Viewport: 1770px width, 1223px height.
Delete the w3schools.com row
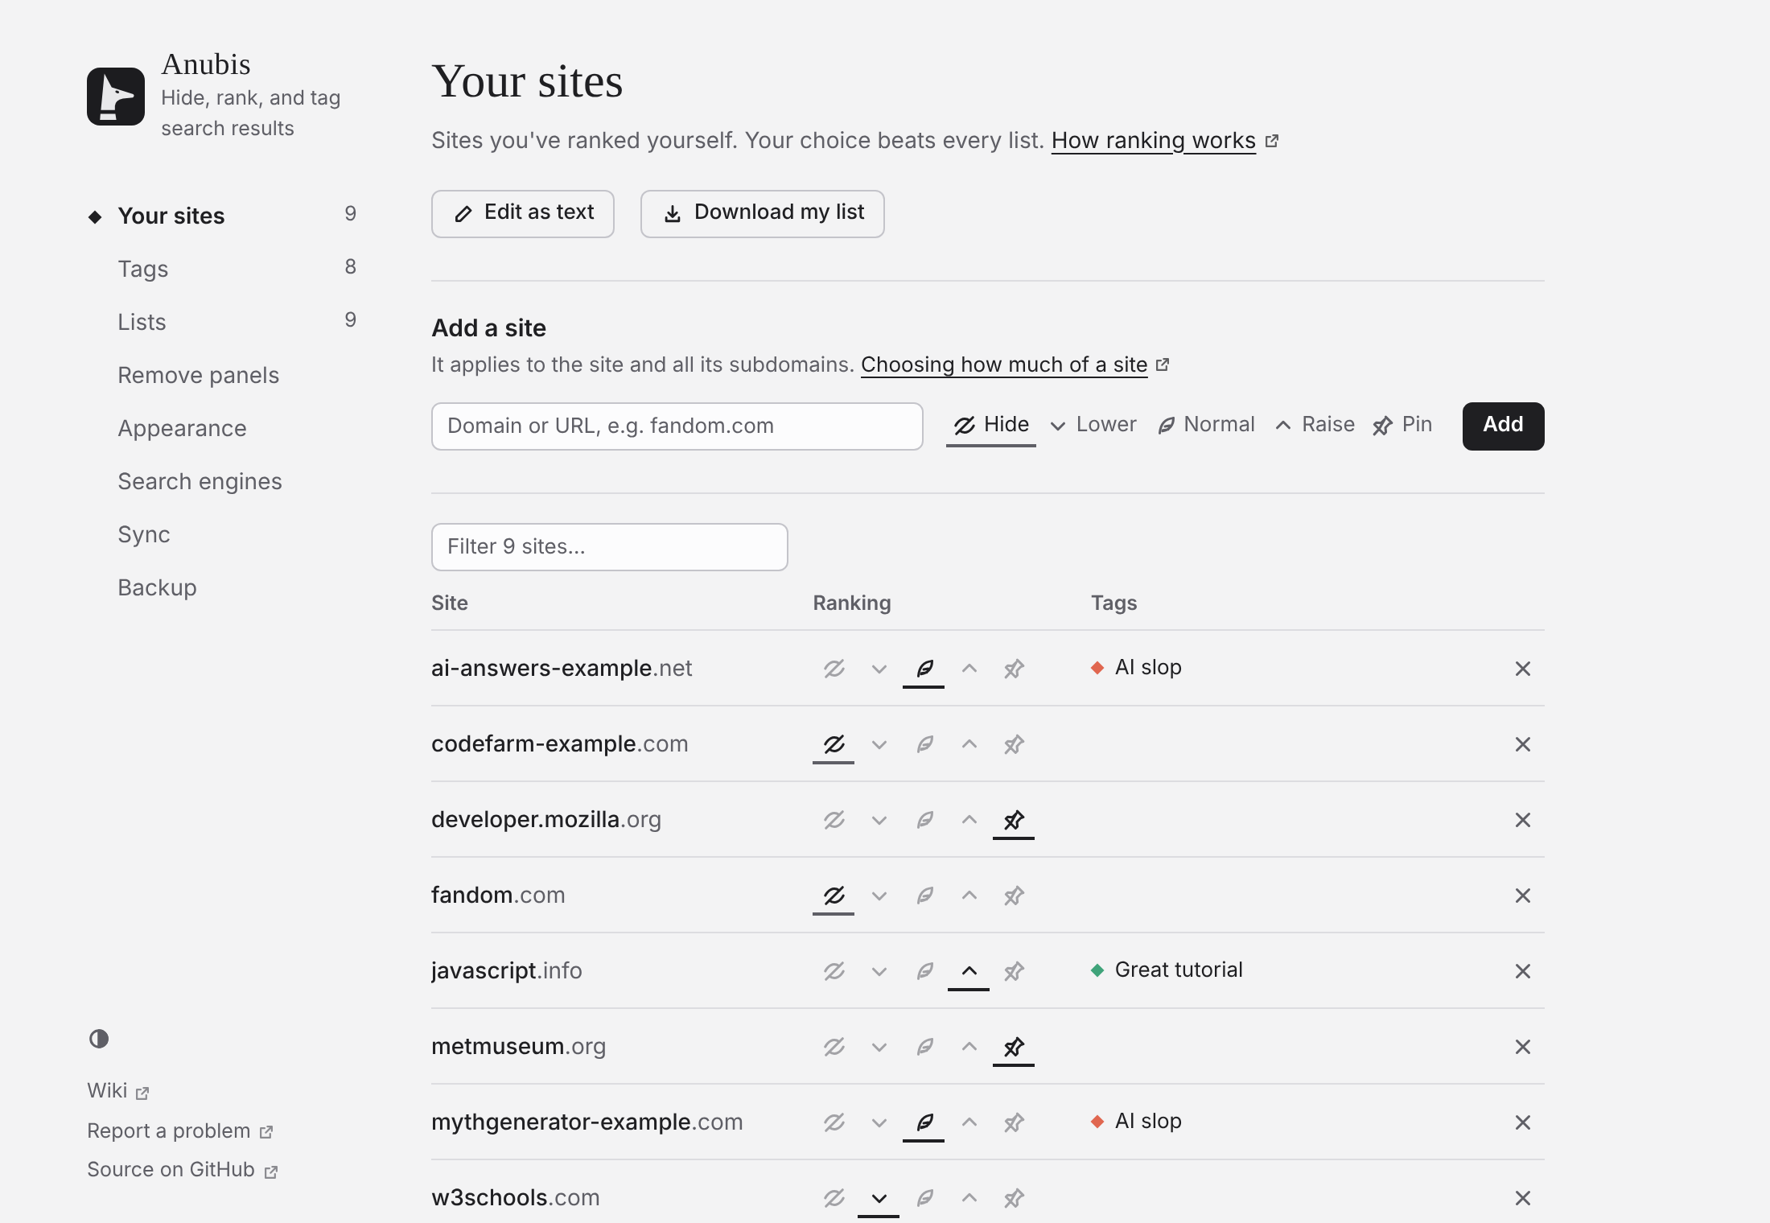[x=1522, y=1198]
